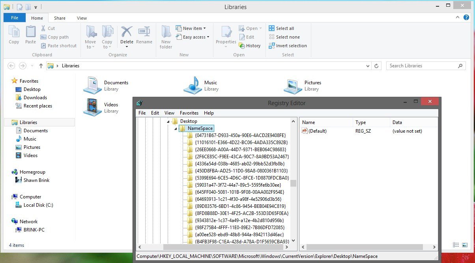Open the blue File tab

point(15,18)
